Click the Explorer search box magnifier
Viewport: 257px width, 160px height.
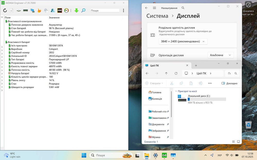click(x=236, y=73)
